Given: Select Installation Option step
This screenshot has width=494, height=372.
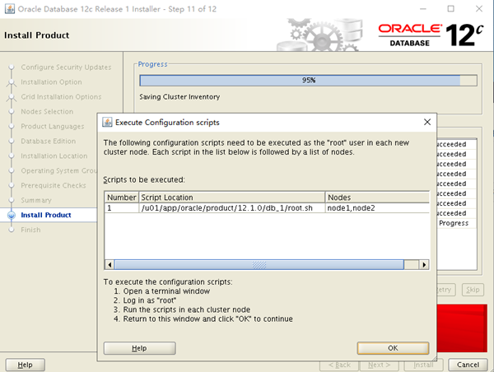Looking at the screenshot, I should click(51, 82).
